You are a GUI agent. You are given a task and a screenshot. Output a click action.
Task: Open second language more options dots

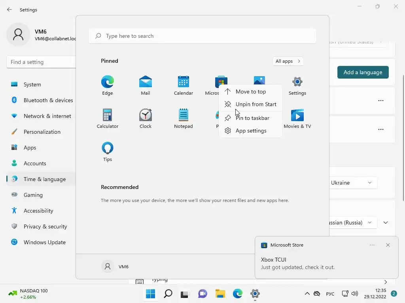(x=381, y=129)
